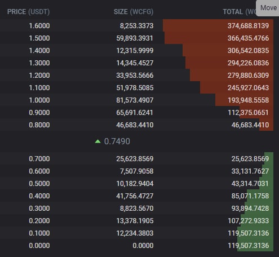The width and height of the screenshot is (279, 257).
Task: Select the 1.4000 ask price
Action: [x=39, y=51]
